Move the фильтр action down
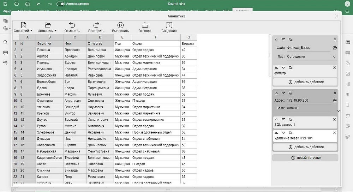Image resolution: width=353 pixels, height=192 pixels. (x=283, y=67)
